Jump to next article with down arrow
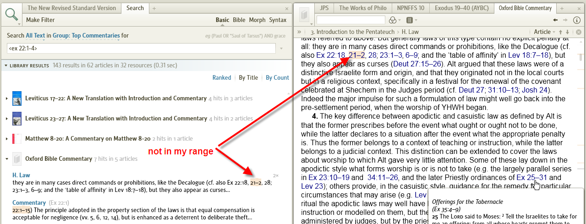Image resolution: width=586 pixels, height=224 pixels. (x=567, y=32)
